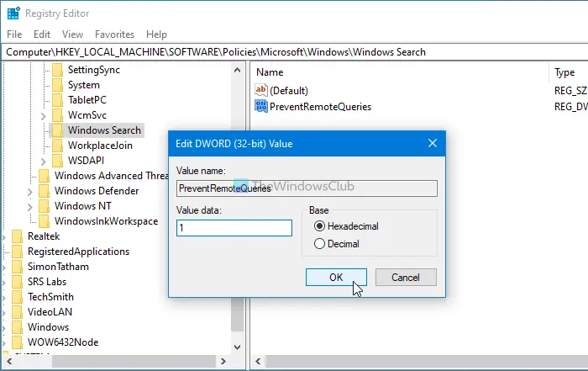Viewport: 588px width, 371px height.
Task: Click the Windows folder icon under SOFTWARE
Action: (18, 327)
